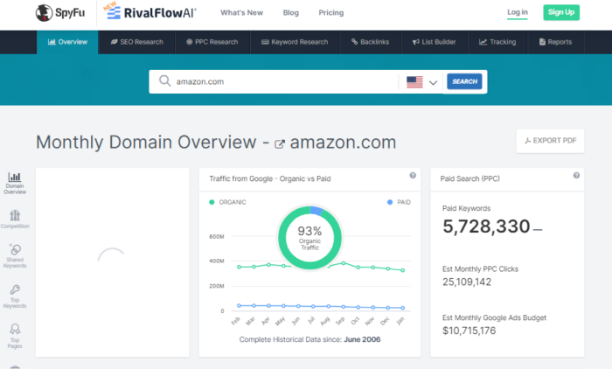This screenshot has height=369, width=612.
Task: Click the US flag country icon
Action: [x=414, y=82]
